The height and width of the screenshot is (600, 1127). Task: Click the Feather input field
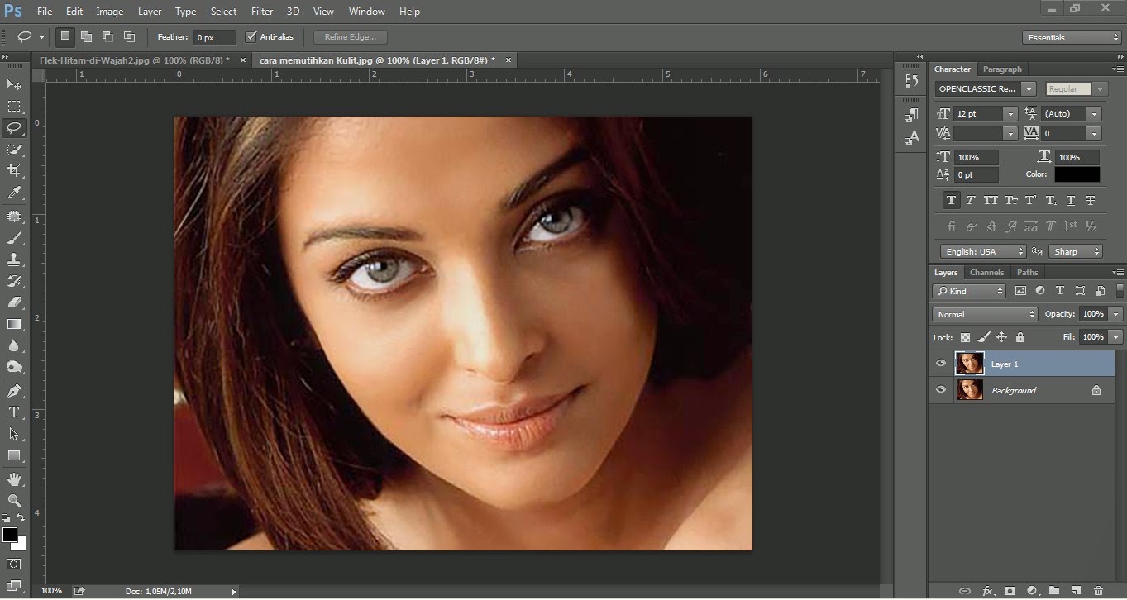tap(214, 37)
